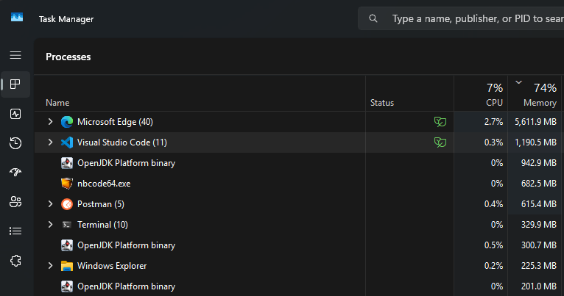This screenshot has height=296, width=564.
Task: Click the 5,611.9 MB memory value
Action: click(535, 122)
